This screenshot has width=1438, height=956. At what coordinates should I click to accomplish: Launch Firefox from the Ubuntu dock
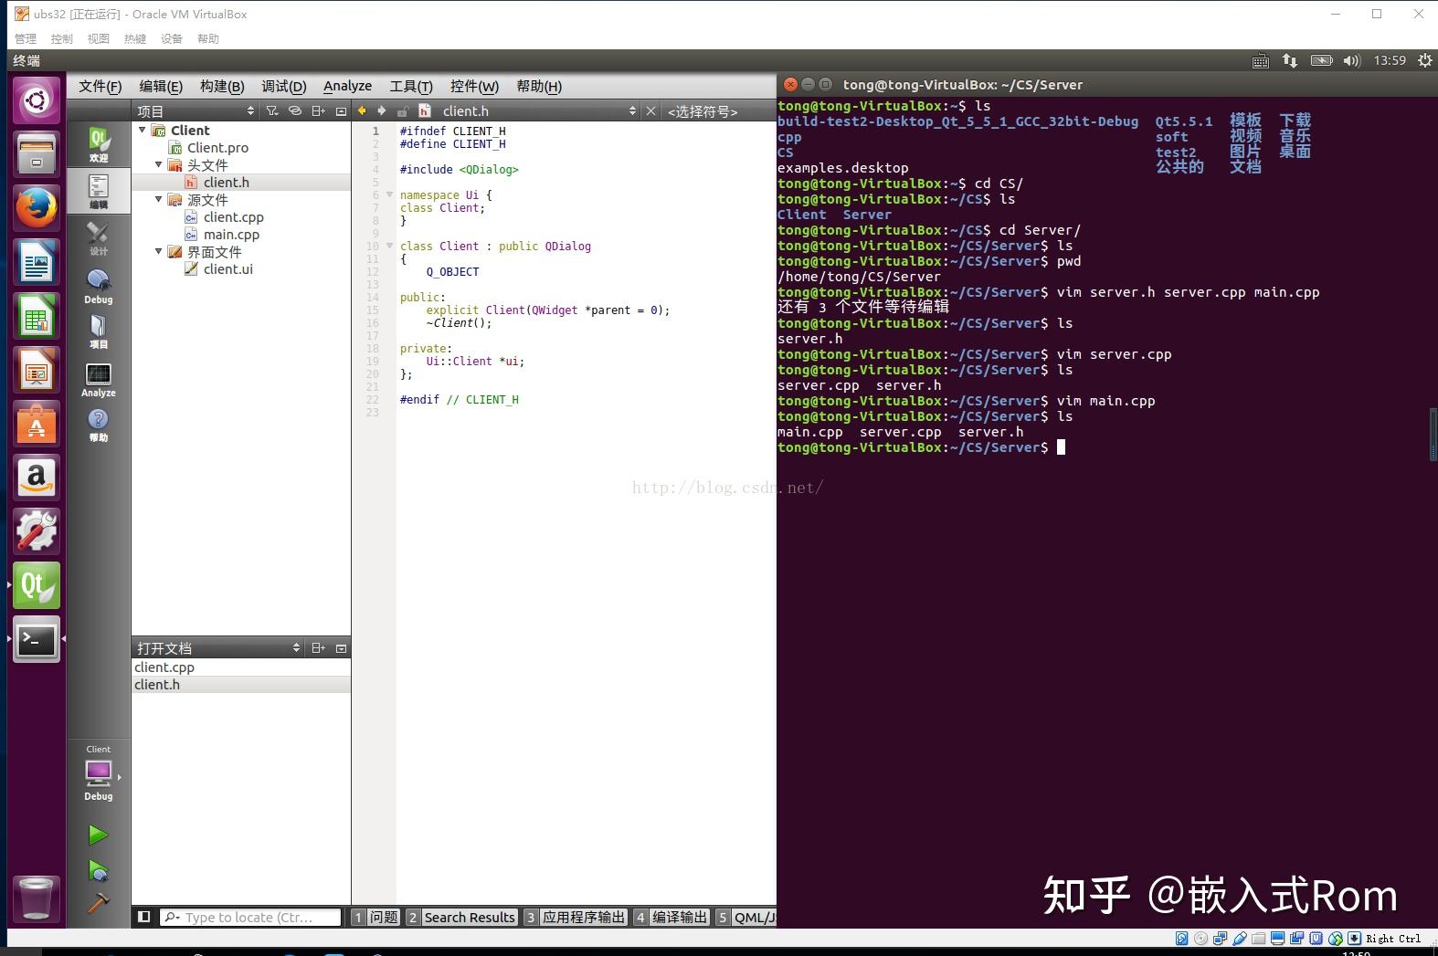click(37, 209)
